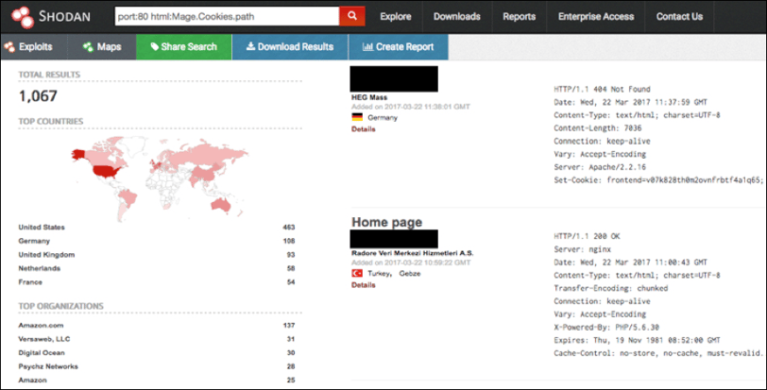Open the Maps view

click(x=101, y=46)
